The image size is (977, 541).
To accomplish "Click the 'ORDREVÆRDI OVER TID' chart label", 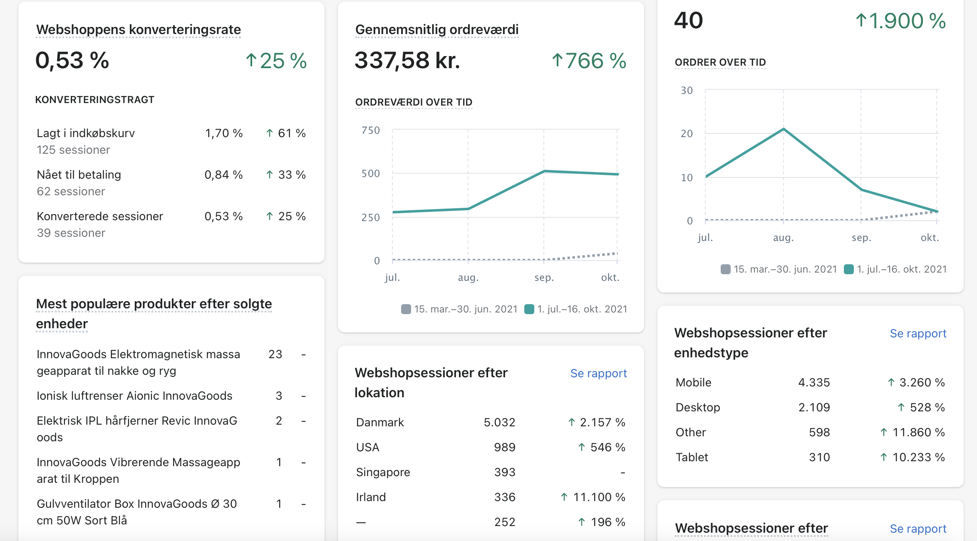I will coord(413,102).
